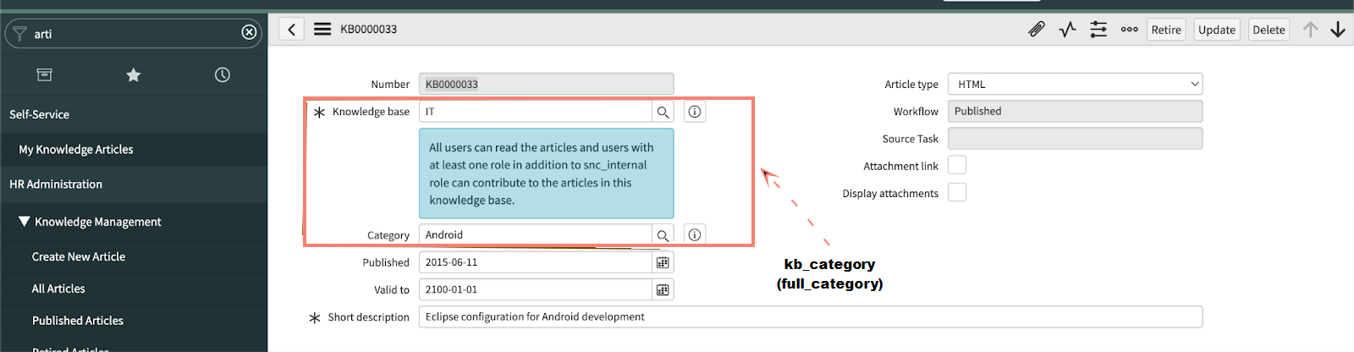Enable the Attachment link checkbox
The width and height of the screenshot is (1354, 352).
pyautogui.click(x=957, y=165)
